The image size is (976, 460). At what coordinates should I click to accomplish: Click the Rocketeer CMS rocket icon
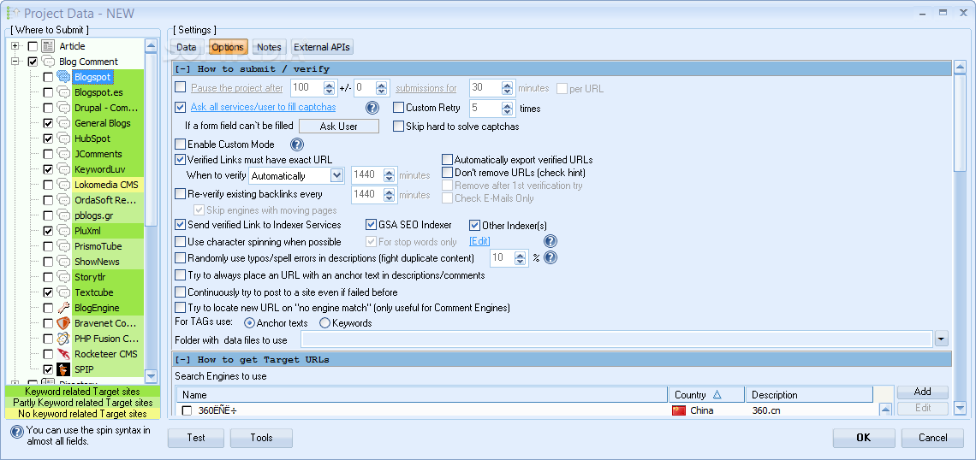[63, 354]
